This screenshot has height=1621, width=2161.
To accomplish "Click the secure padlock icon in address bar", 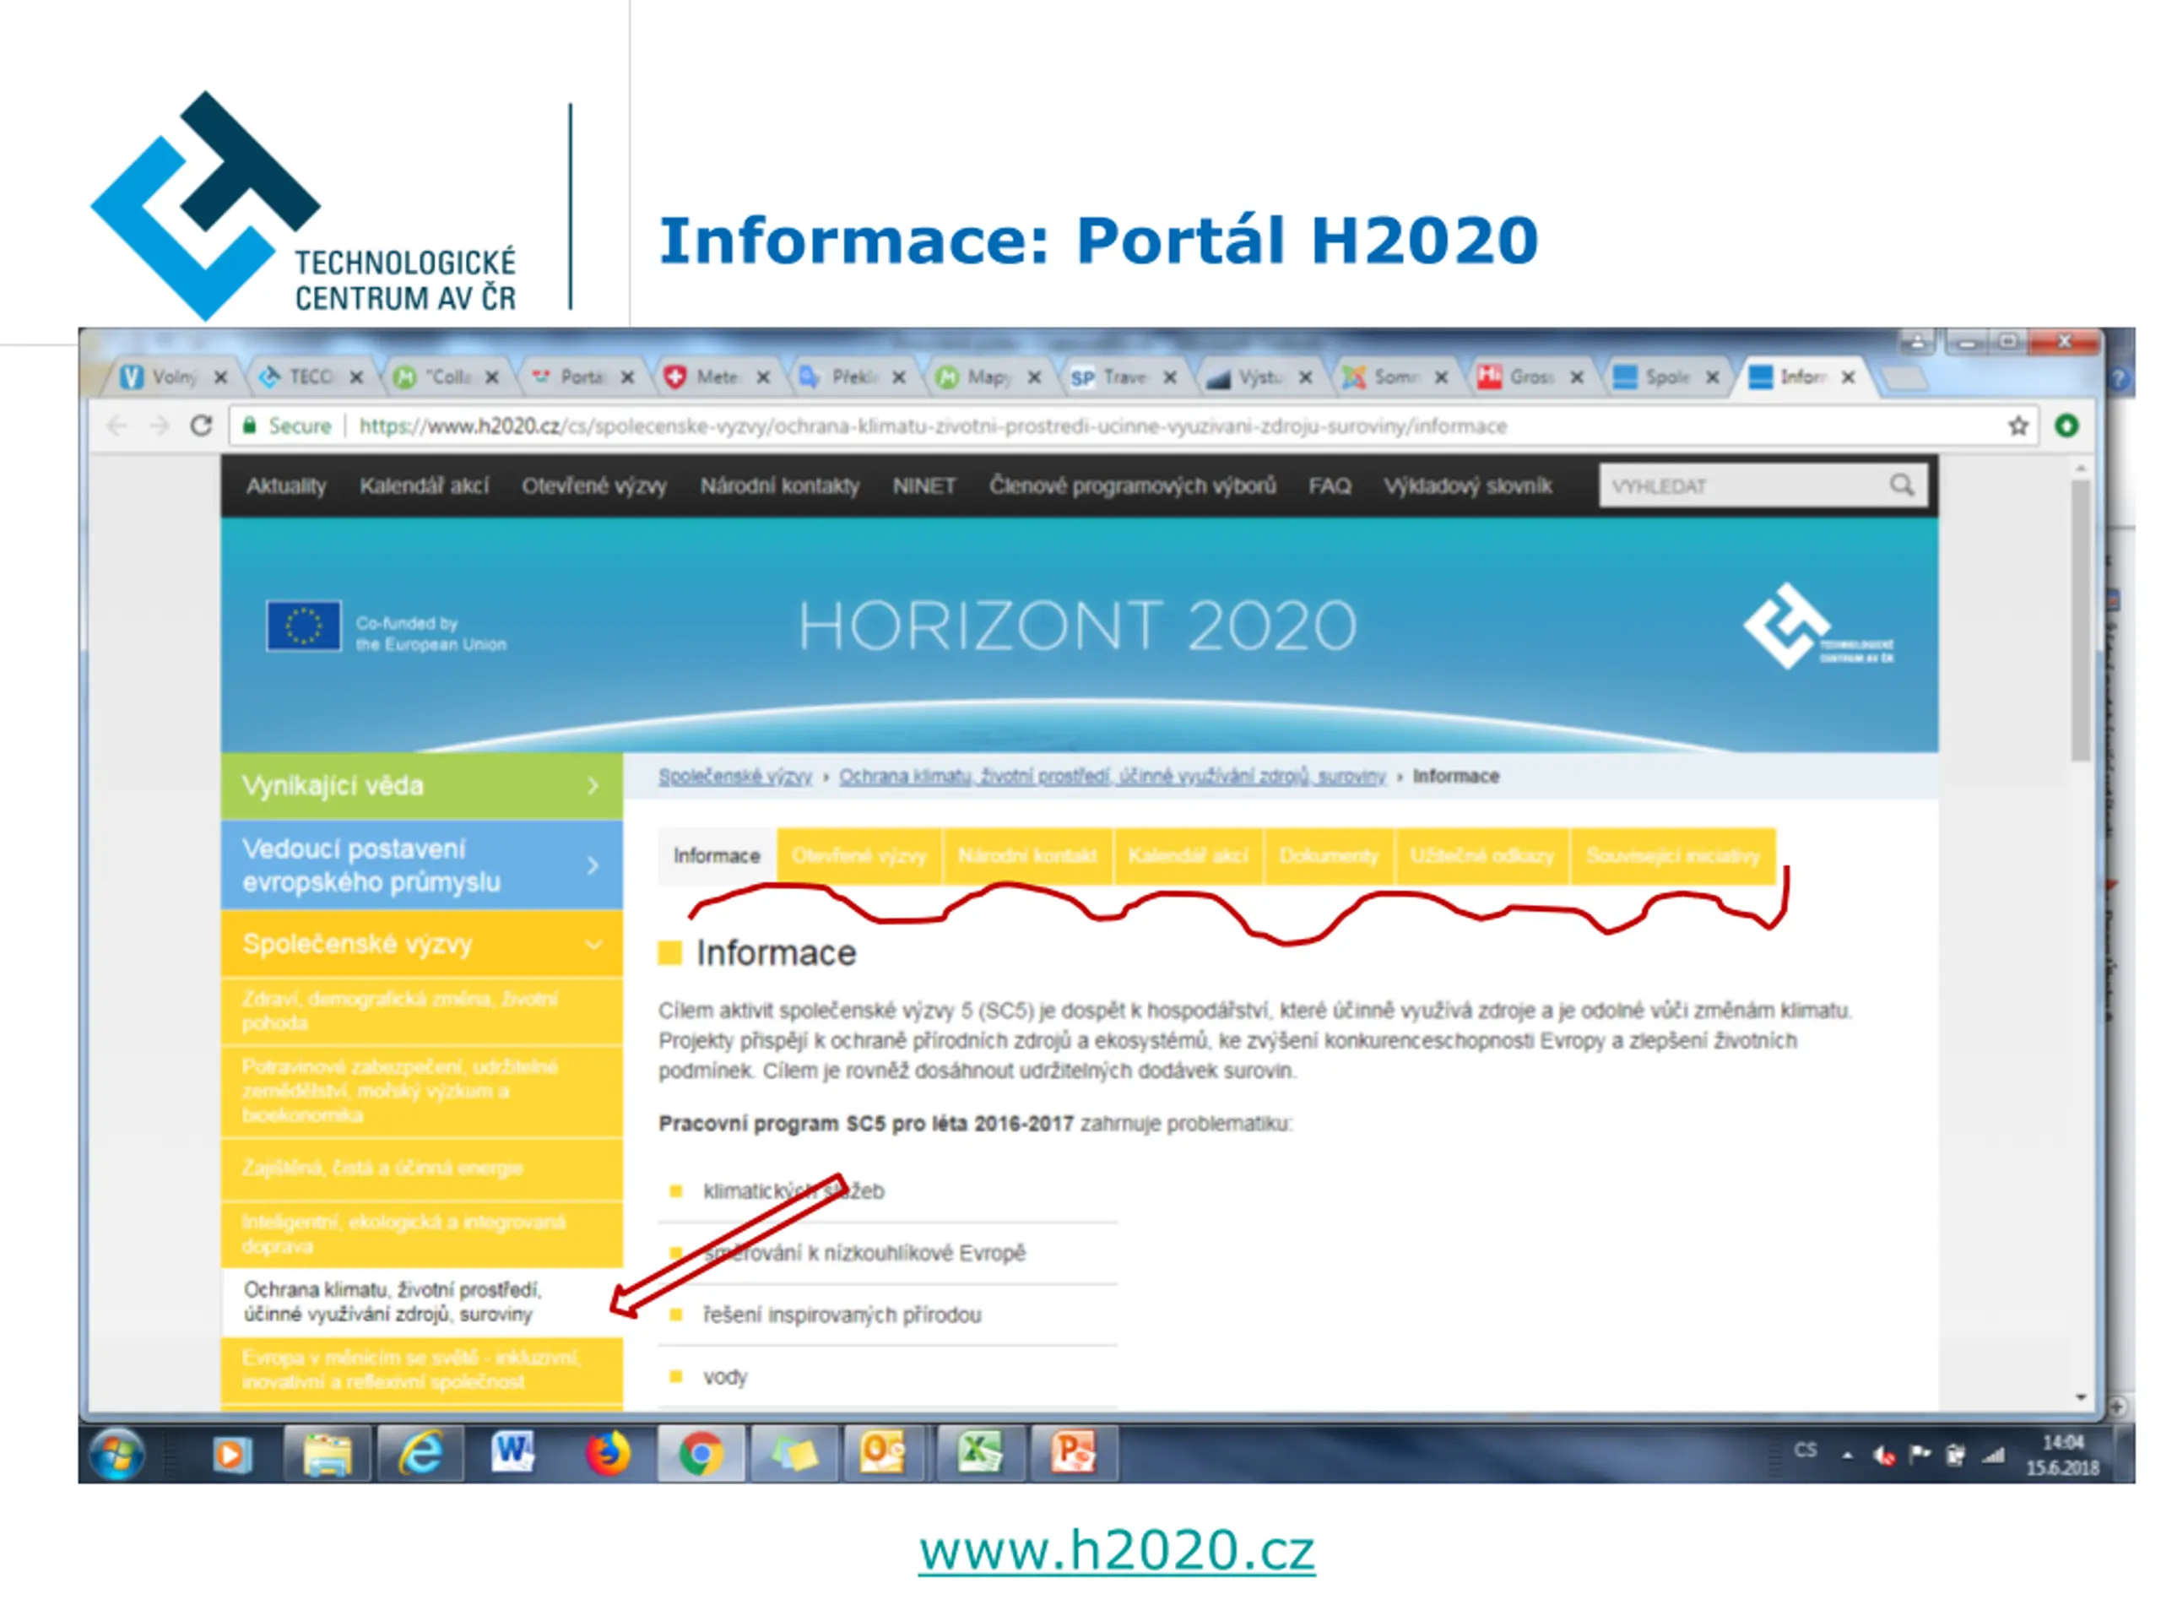I will click(250, 425).
